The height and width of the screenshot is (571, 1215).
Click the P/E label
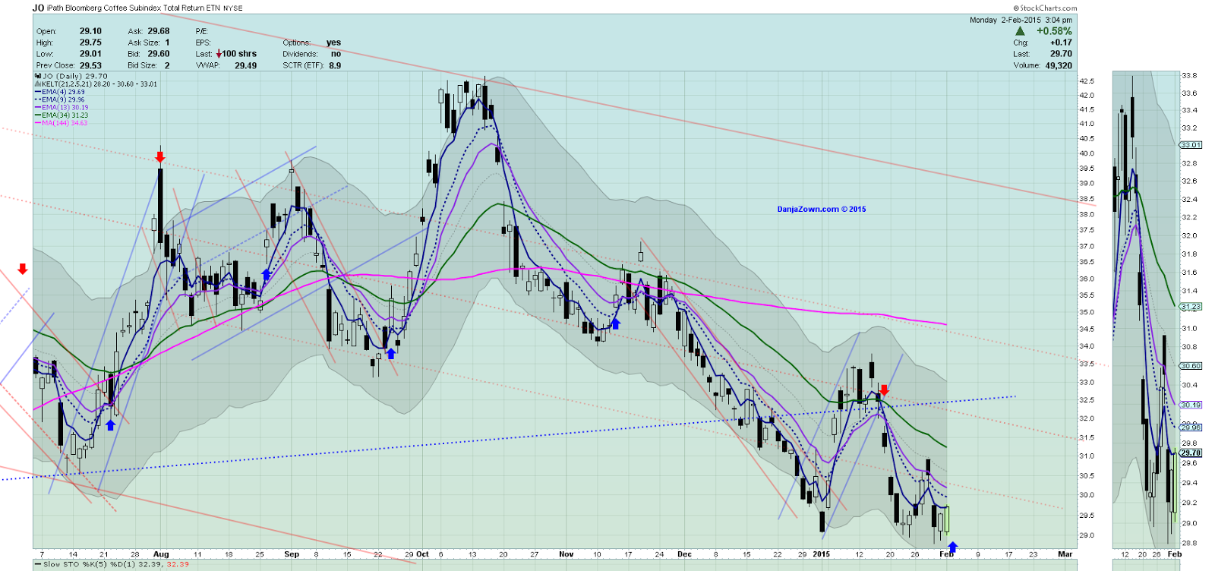(x=201, y=31)
